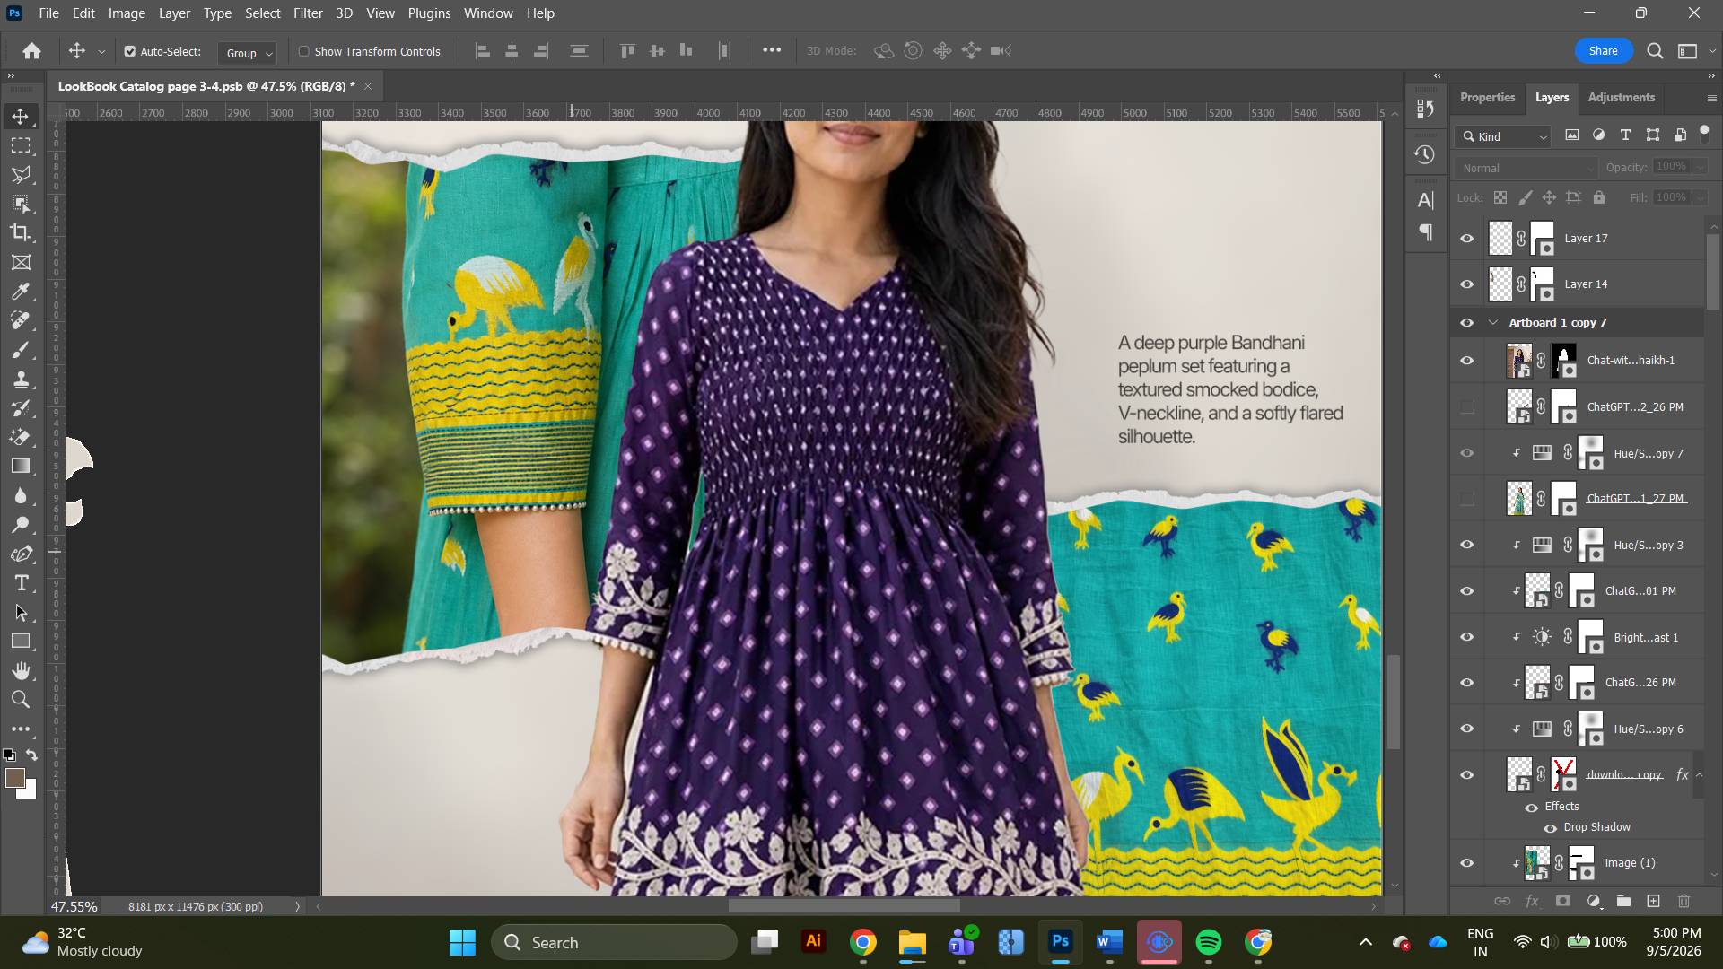The width and height of the screenshot is (1723, 969).
Task: Open the History panel icon
Action: click(1424, 155)
